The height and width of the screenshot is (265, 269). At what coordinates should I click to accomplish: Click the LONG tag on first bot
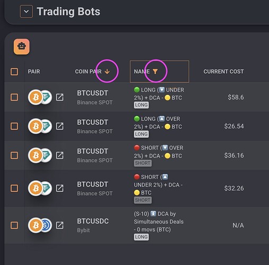[141, 105]
